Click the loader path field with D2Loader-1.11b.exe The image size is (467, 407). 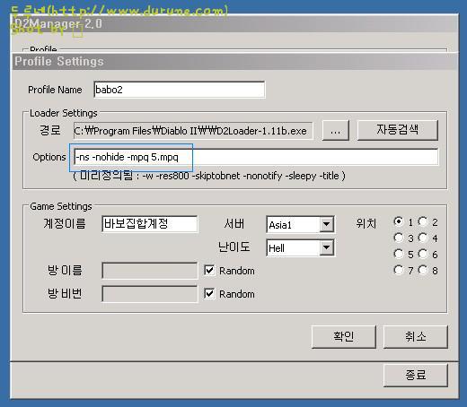tap(193, 131)
